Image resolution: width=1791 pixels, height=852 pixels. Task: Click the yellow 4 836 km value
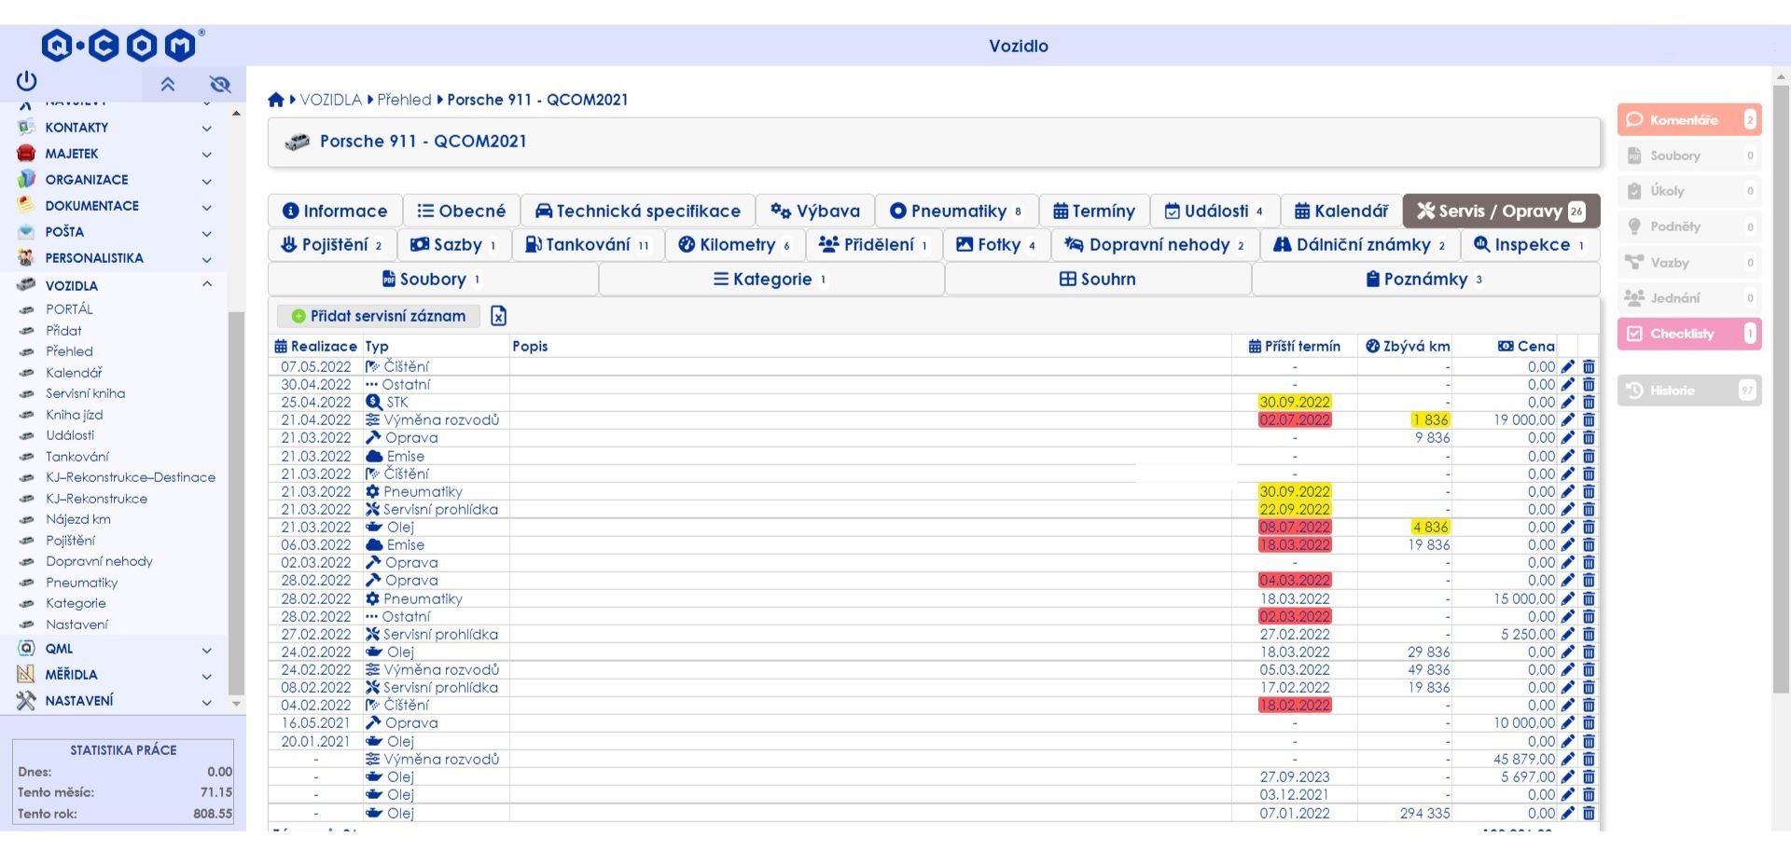(x=1430, y=528)
